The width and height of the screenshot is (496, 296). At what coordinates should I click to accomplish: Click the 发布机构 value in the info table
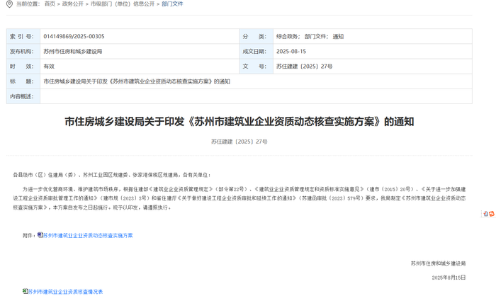click(x=72, y=52)
